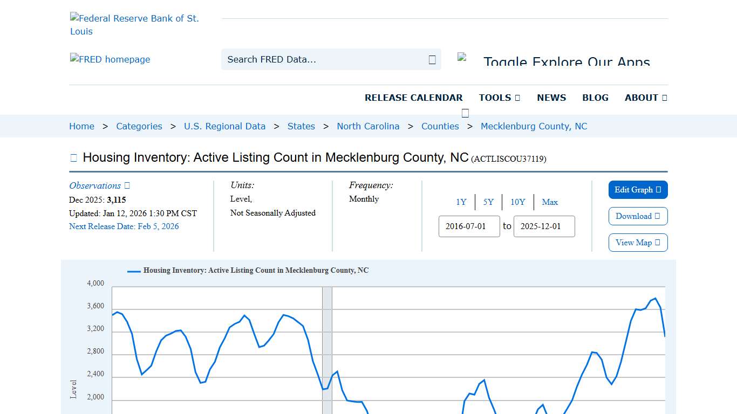Image resolution: width=737 pixels, height=414 pixels.
Task: Click the North Carolina breadcrumb link
Action: tap(368, 126)
